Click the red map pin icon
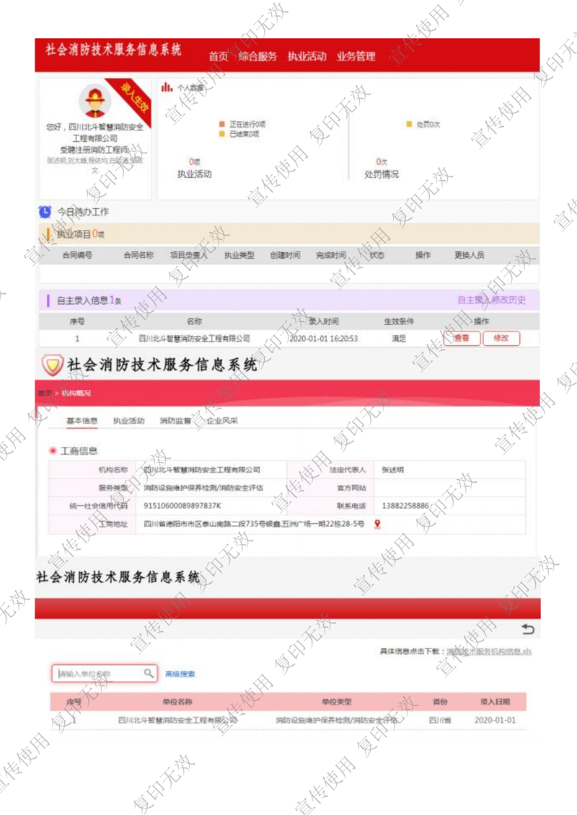577x815 pixels. tap(377, 524)
